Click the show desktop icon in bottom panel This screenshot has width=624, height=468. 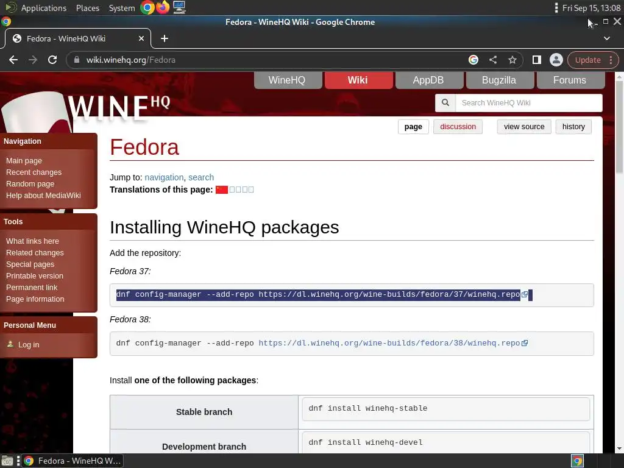click(x=7, y=461)
